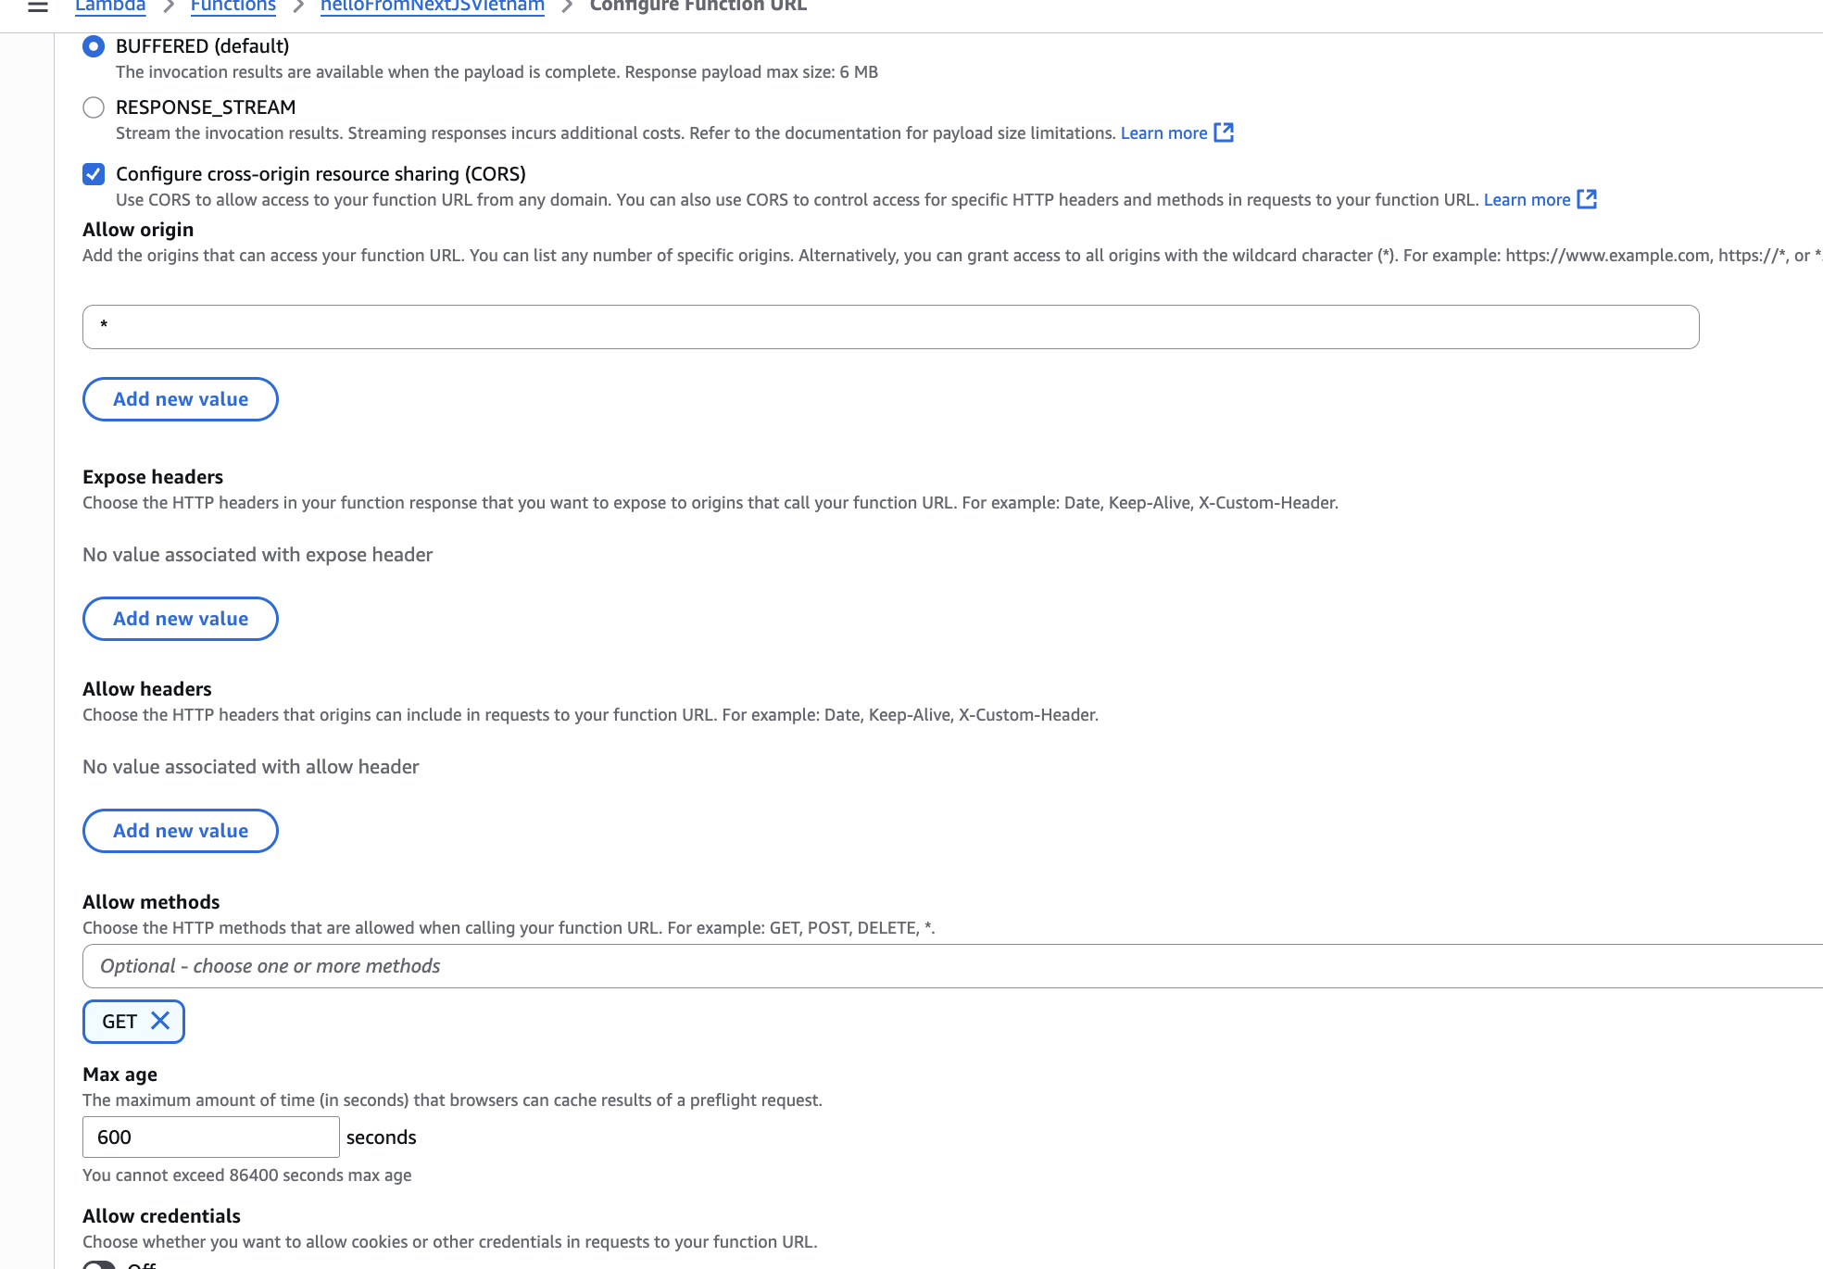Click the GET method chip

point(119,1022)
